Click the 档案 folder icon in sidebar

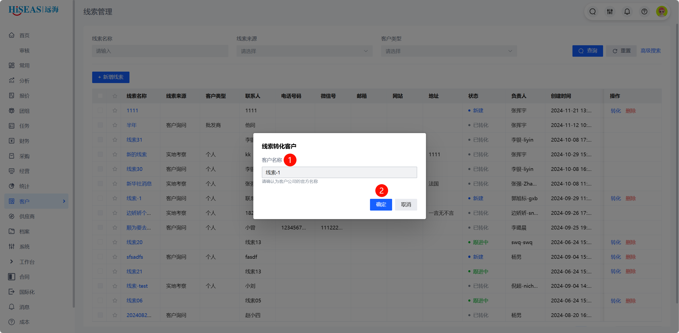[11, 231]
